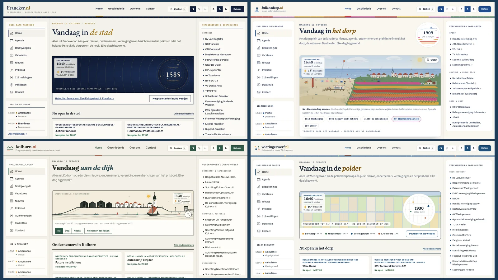This screenshot has width=498, height=280.
Task: Click the wieringerwerf.nl dotted logo icon
Action: pyautogui.click(x=257, y=148)
